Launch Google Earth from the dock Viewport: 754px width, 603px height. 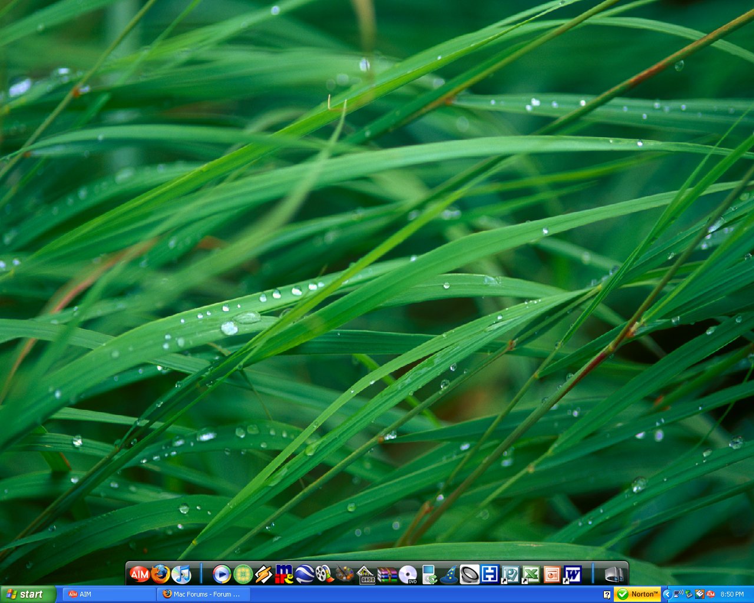click(x=305, y=574)
